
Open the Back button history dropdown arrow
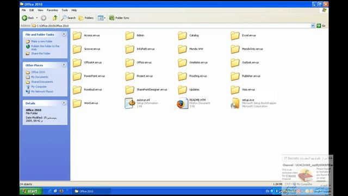(37, 18)
